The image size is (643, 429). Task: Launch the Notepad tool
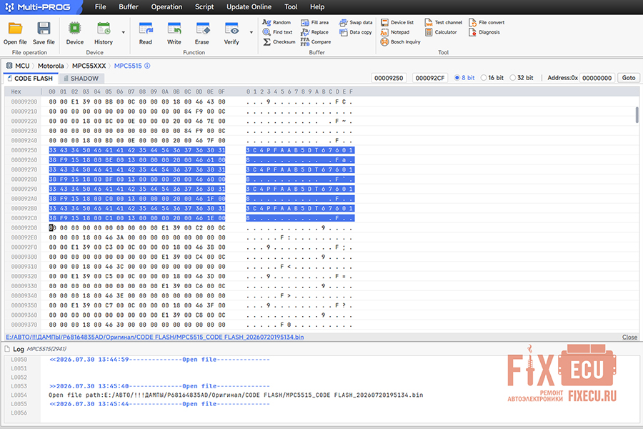[395, 32]
